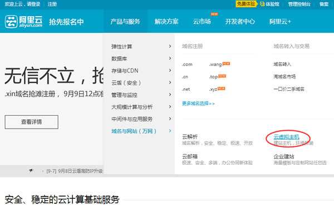Viewport: 334px width, 206px height.
Task: Open 体验馆 in the top bar
Action: (272, 4)
